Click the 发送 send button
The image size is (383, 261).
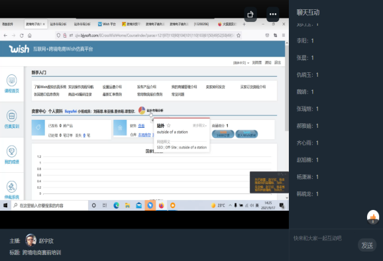[x=367, y=245]
